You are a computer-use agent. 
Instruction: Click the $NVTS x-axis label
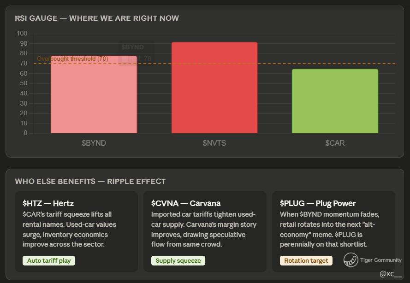214,143
